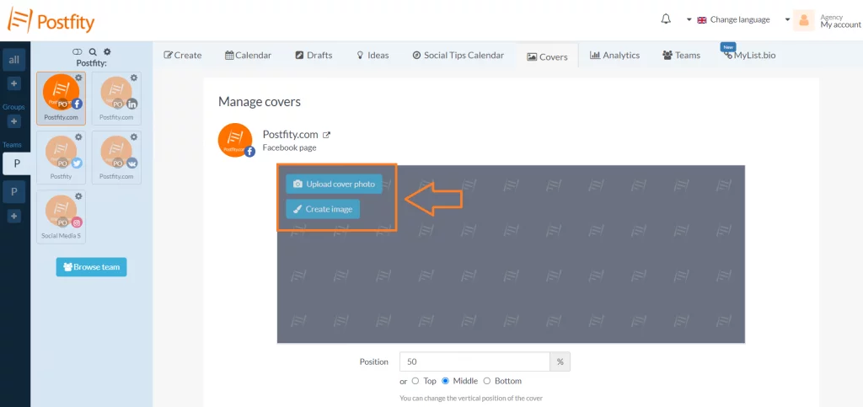Click Upload cover photo button

point(334,184)
